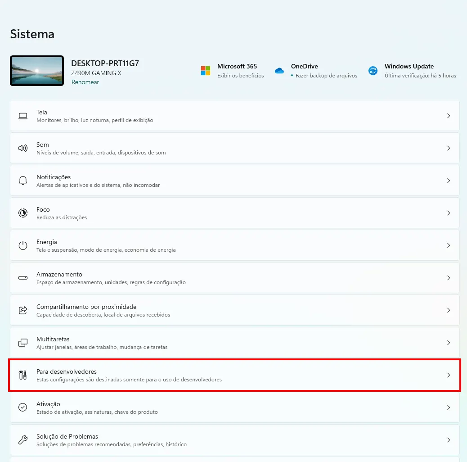The image size is (467, 462).
Task: Click the Microsoft 365 logo
Action: pyautogui.click(x=206, y=71)
